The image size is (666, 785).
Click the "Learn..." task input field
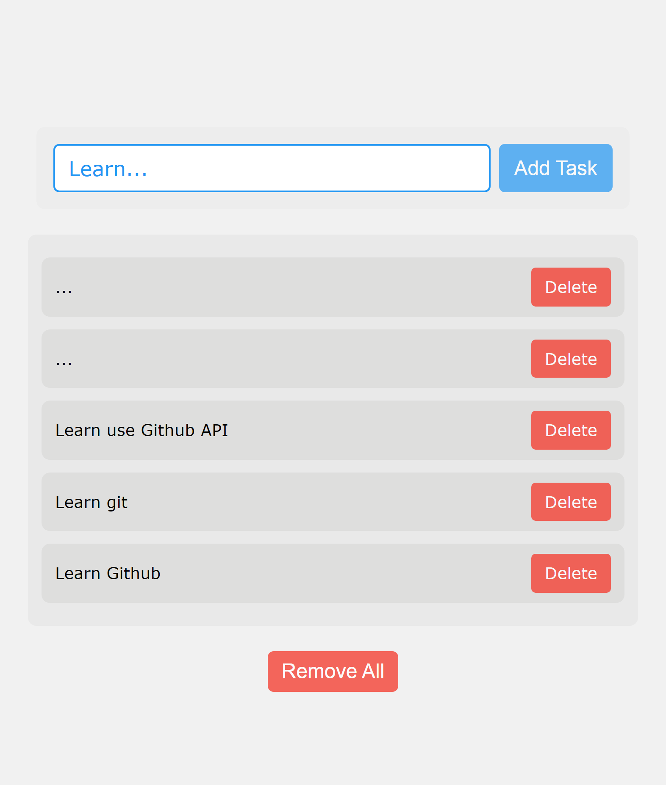(272, 168)
